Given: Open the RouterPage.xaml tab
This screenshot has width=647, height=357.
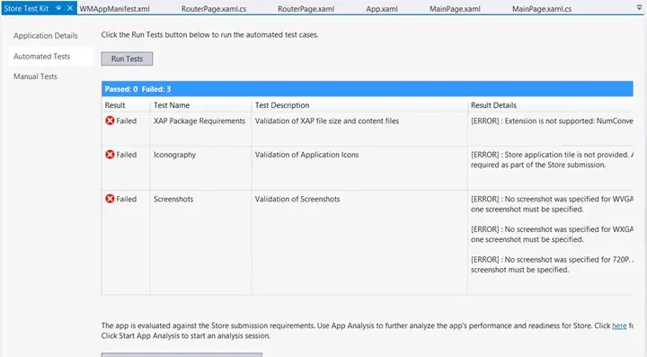Looking at the screenshot, I should pos(306,9).
